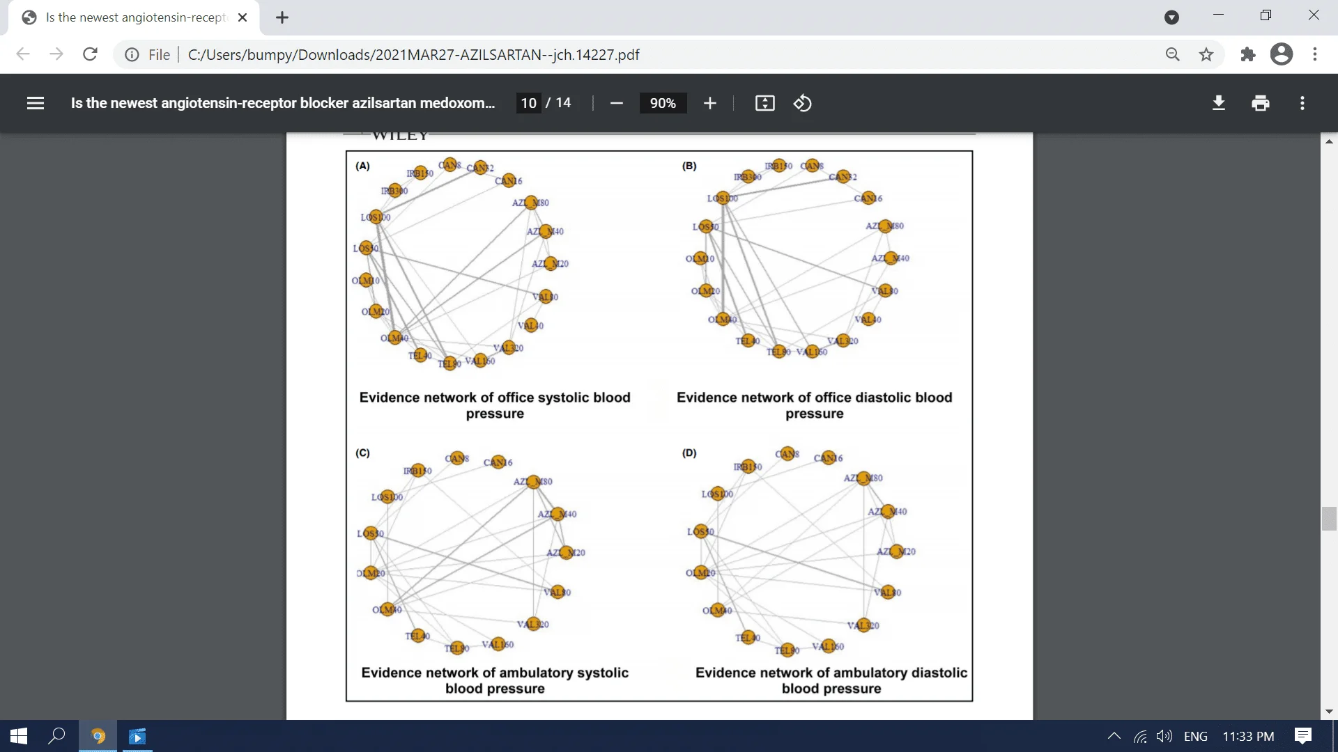
Task: Open Windows taskbar search
Action: click(57, 736)
